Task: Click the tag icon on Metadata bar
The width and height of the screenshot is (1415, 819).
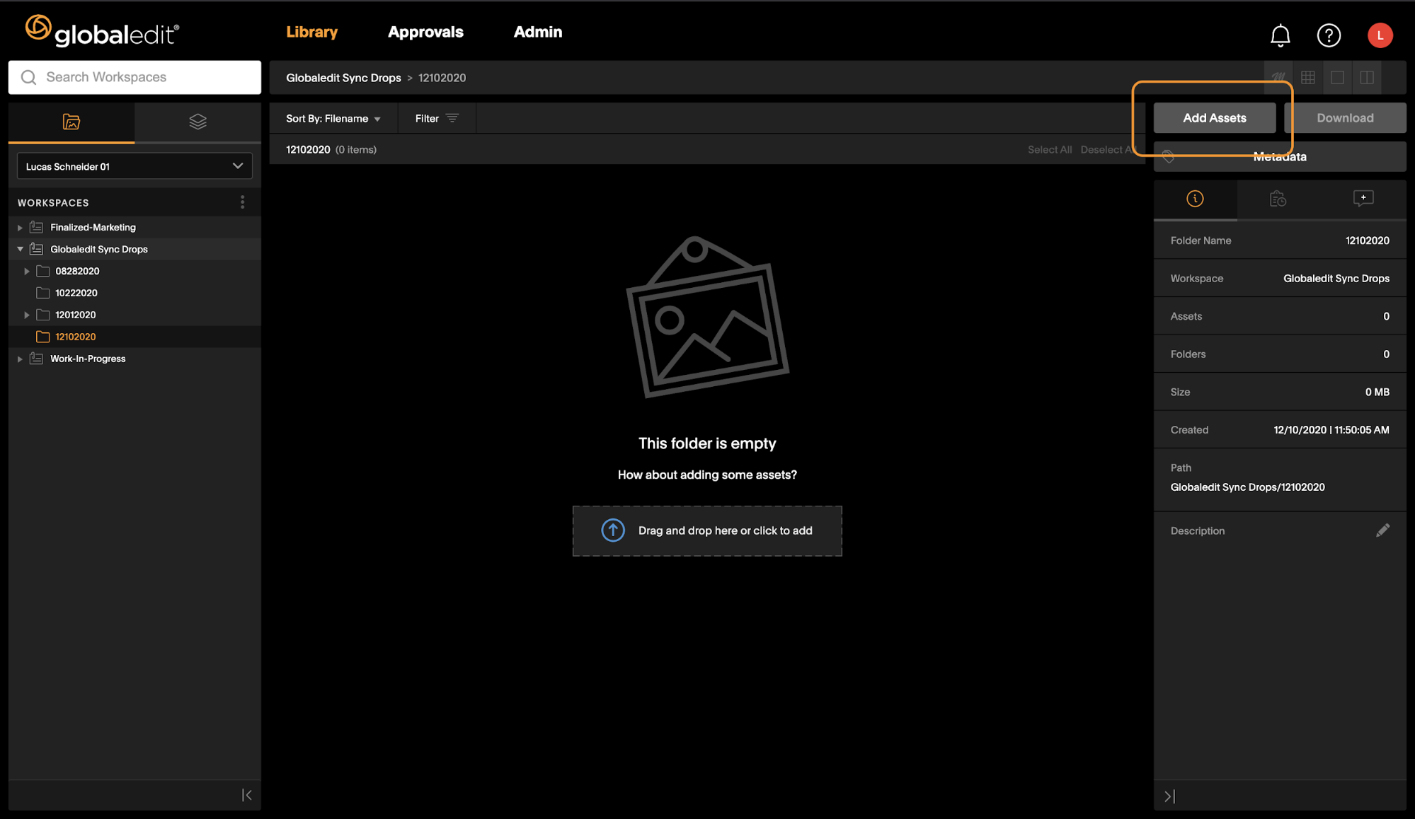Action: click(1169, 157)
